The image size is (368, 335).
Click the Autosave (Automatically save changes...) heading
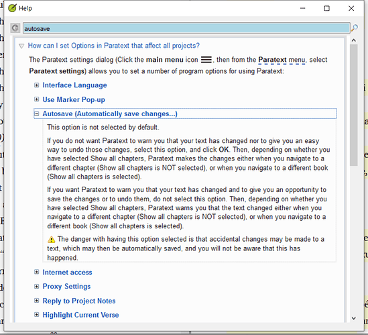click(110, 113)
